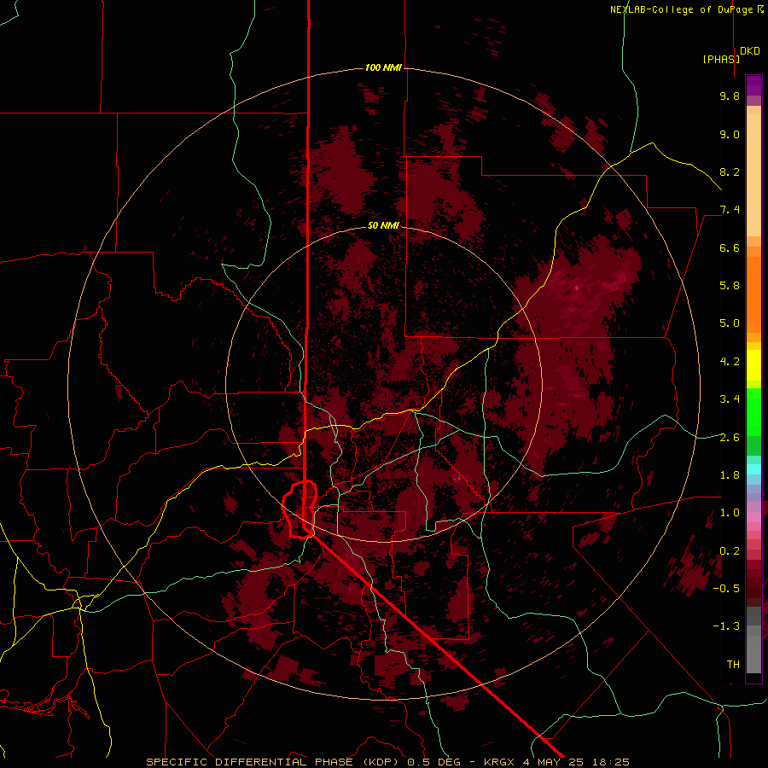Viewport: 768px width, 768px height.
Task: Click the cyan segment of color bar
Action: coord(753,469)
